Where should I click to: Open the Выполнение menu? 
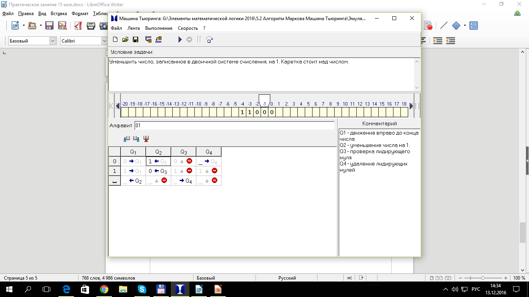click(159, 28)
